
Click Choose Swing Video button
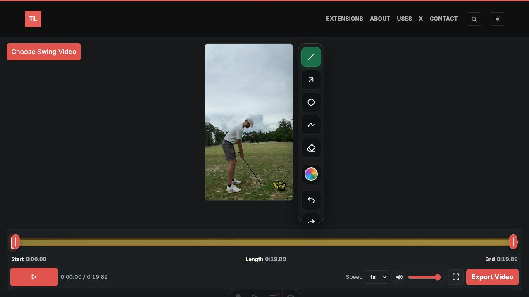click(44, 52)
